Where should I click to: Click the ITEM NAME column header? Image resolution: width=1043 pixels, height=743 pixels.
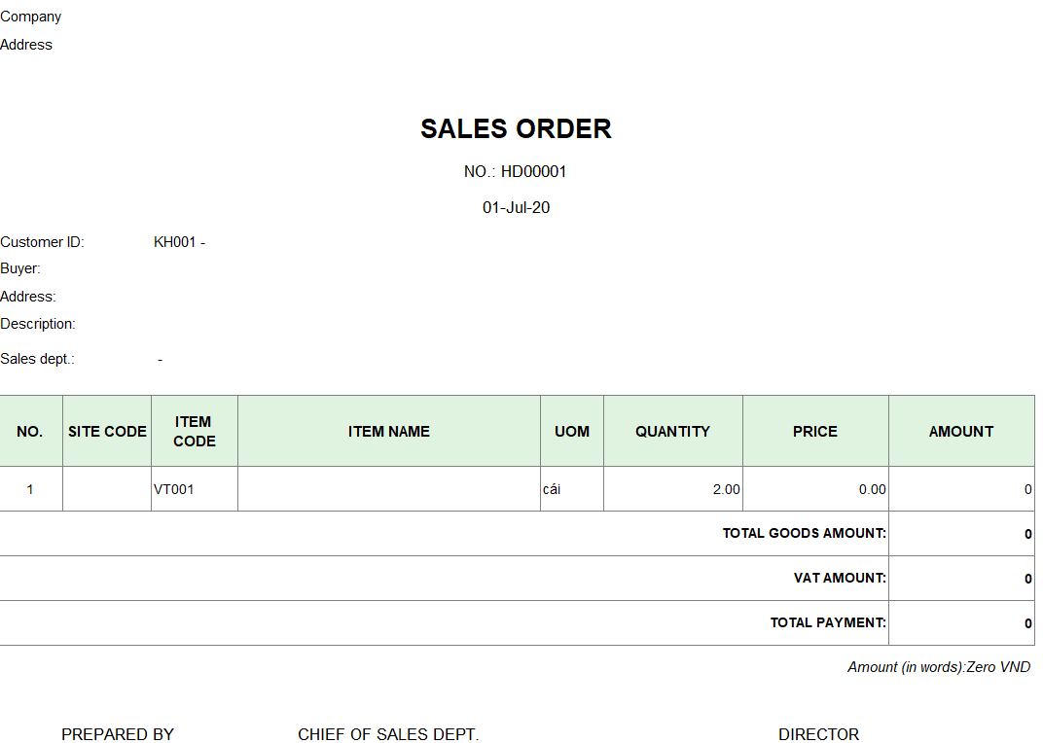pyautogui.click(x=389, y=431)
